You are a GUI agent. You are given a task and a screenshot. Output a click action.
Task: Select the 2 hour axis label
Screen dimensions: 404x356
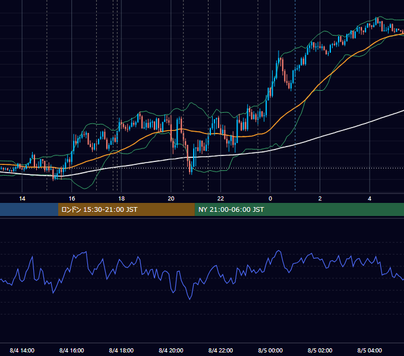point(320,199)
